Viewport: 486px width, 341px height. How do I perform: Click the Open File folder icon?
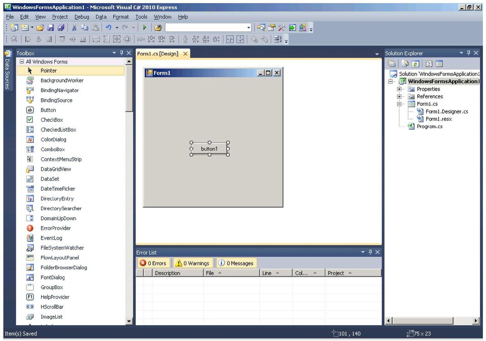(40, 28)
